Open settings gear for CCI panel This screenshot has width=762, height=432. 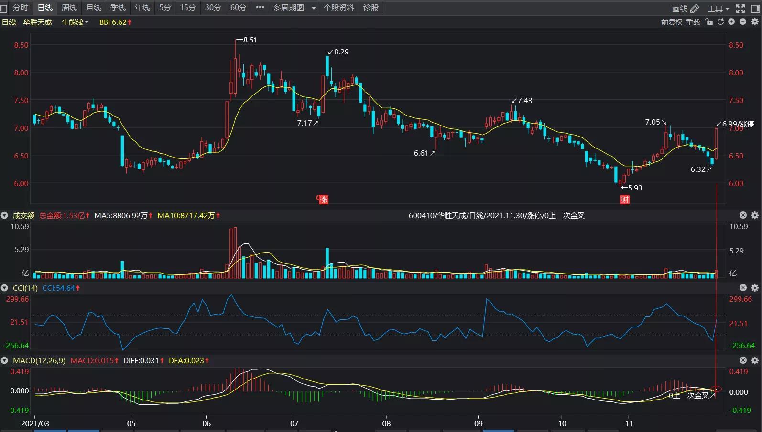coord(755,288)
